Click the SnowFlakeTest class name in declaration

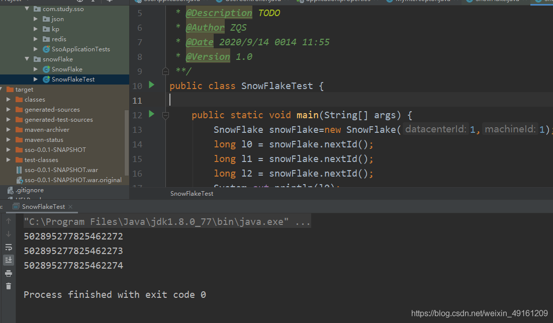277,86
